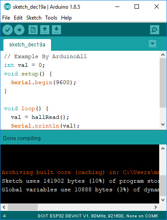Create a new sketch using New icon

(33, 30)
